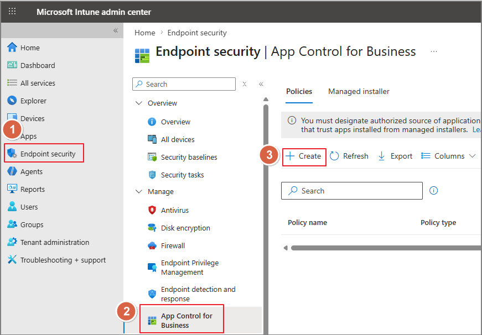Click the Endpoint detection and response icon
This screenshot has width=482, height=335.
(152, 294)
